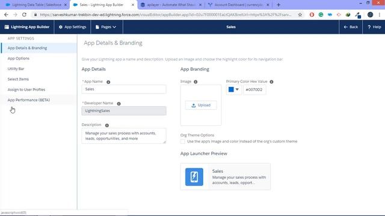Open Assign to User Profiles
The image size is (385, 216).
coord(38,89)
